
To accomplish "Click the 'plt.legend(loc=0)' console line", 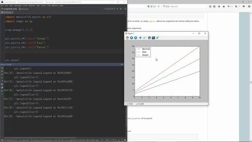I will 26,112.
